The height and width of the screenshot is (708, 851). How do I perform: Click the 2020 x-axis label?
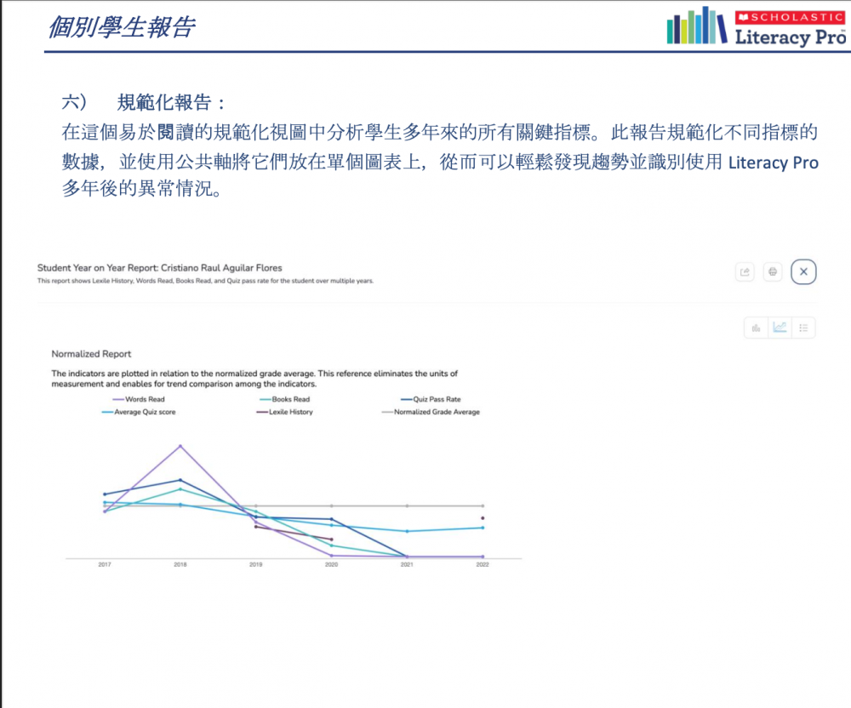click(331, 564)
